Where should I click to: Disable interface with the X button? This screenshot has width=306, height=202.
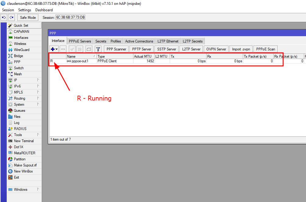pos(80,49)
